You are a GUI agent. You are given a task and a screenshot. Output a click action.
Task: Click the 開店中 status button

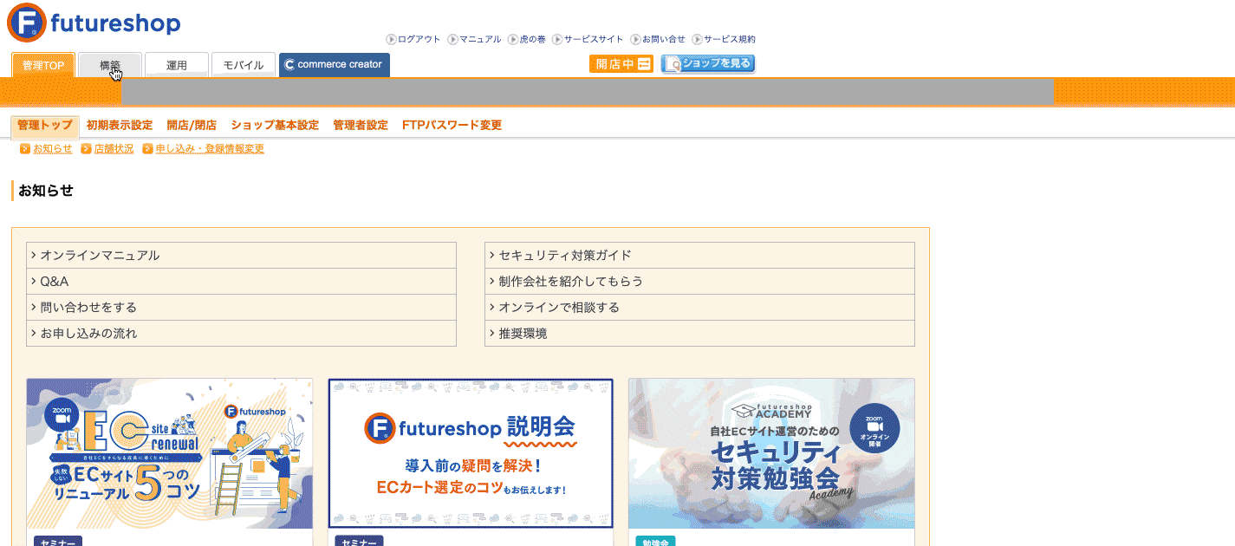point(621,64)
